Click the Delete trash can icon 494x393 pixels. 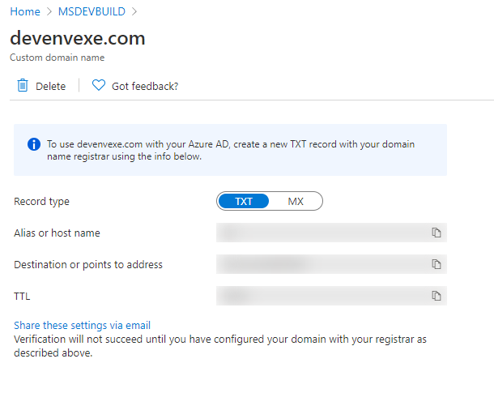23,86
